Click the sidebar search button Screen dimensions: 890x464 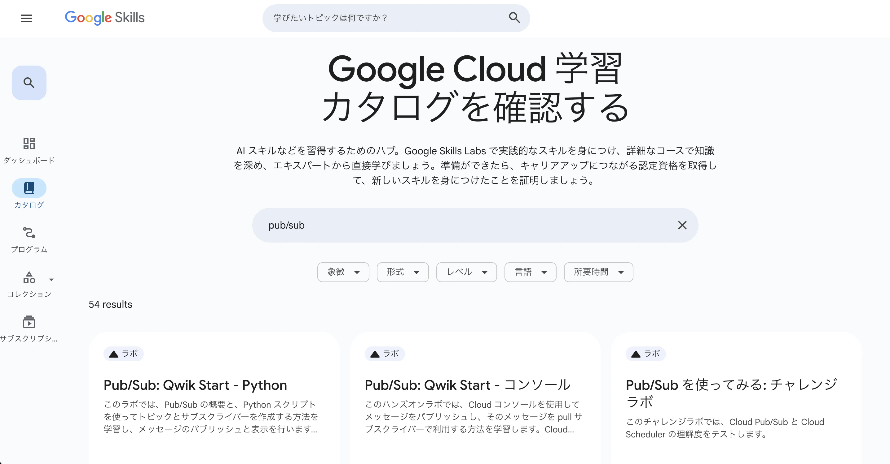pyautogui.click(x=29, y=83)
